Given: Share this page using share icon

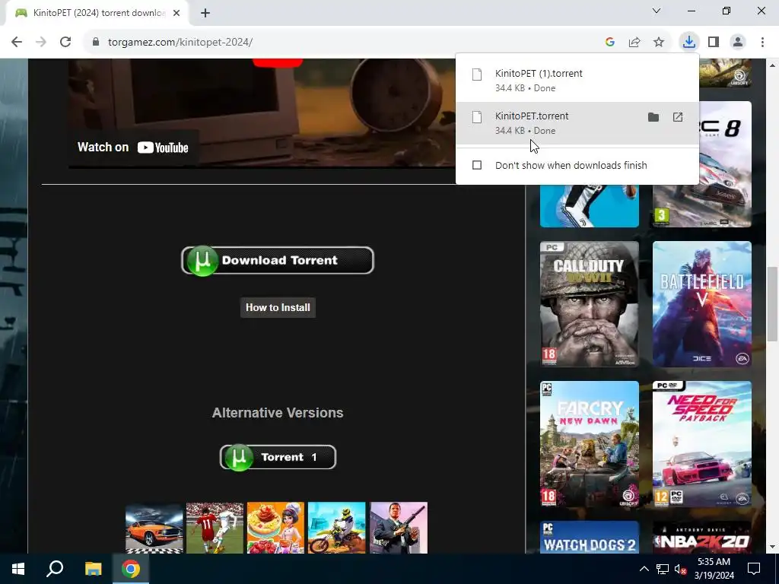Looking at the screenshot, I should coord(634,43).
